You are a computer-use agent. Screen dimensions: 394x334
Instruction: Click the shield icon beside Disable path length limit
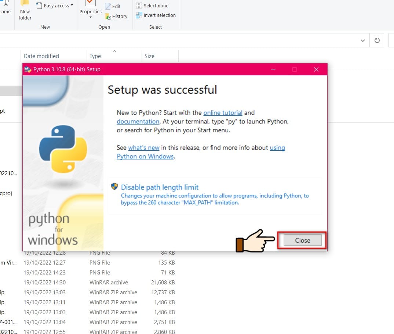[x=114, y=187]
